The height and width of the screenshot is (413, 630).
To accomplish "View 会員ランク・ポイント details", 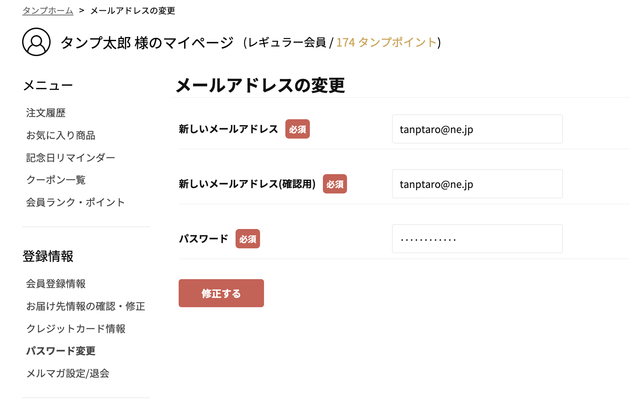I will (75, 202).
